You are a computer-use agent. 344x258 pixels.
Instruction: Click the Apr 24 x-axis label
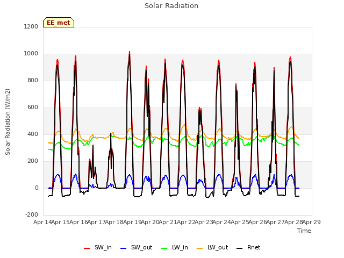pyautogui.click(x=221, y=222)
